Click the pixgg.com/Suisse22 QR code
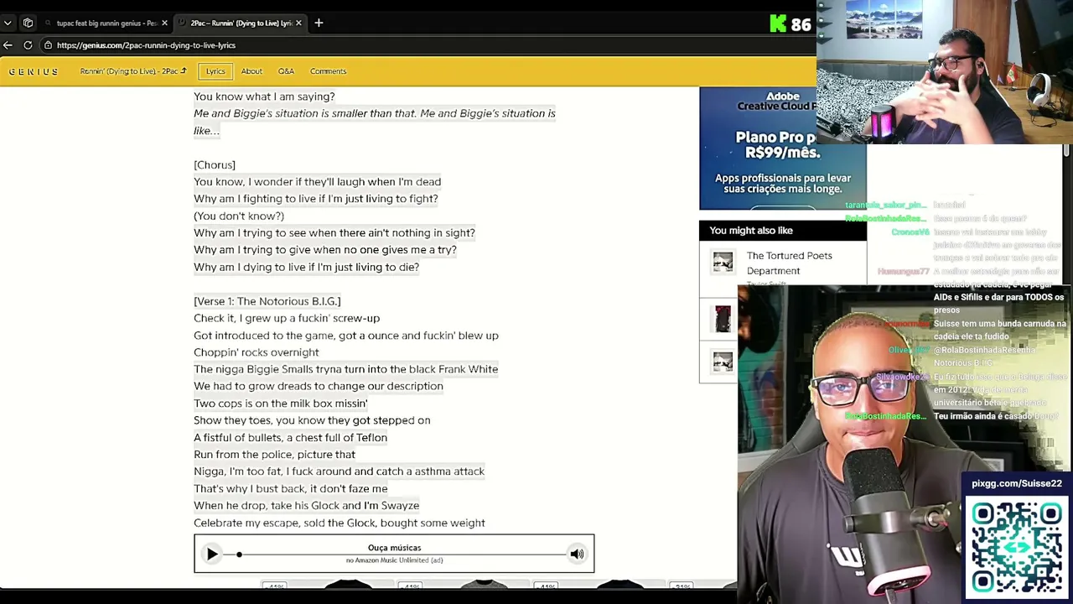1073x604 pixels. click(x=1016, y=547)
